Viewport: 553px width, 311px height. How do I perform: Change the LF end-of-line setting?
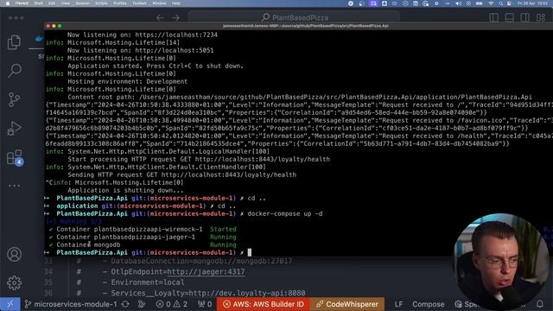[x=398, y=304]
